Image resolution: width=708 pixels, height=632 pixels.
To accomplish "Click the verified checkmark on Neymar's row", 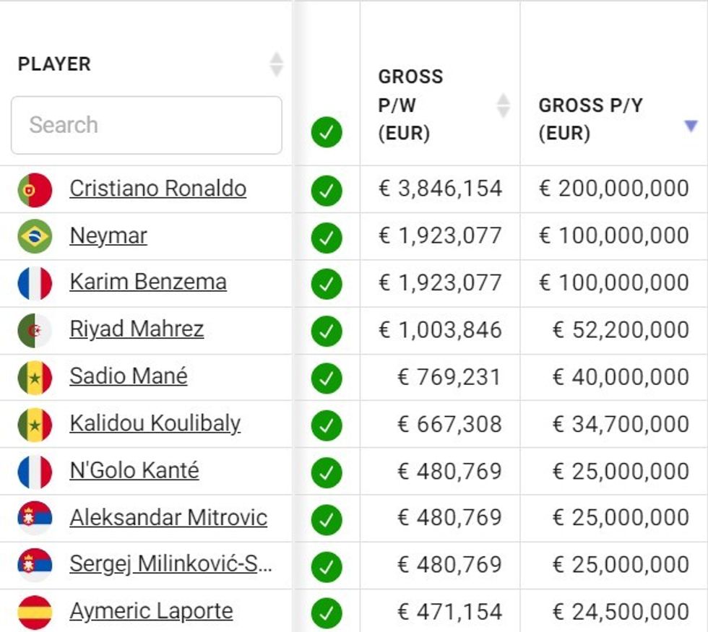I will 327,235.
